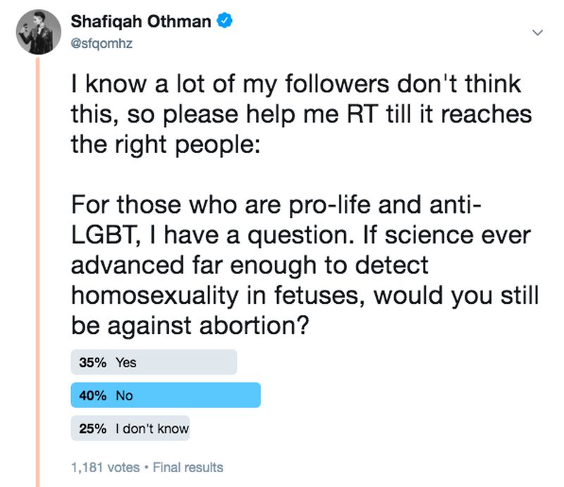Click the 35% poll percentage label
564x487 pixels.
pyautogui.click(x=92, y=363)
